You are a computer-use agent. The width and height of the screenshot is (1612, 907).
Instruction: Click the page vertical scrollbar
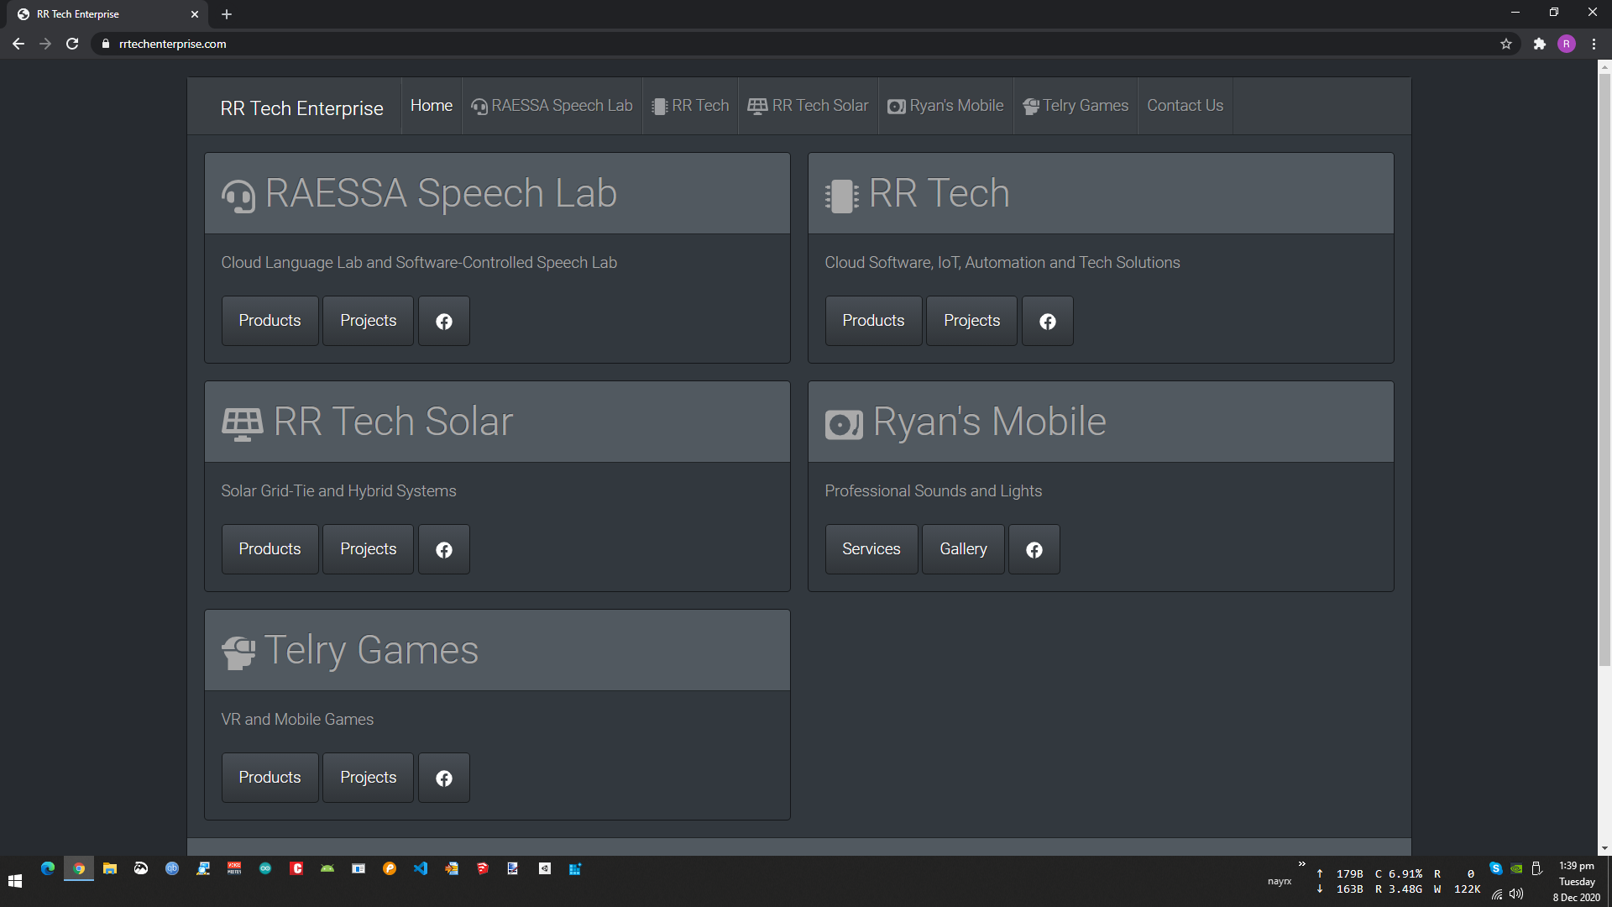(x=1604, y=370)
